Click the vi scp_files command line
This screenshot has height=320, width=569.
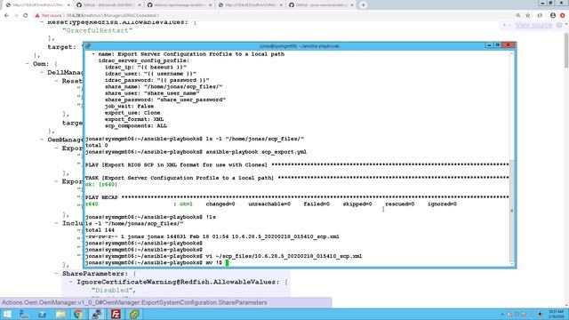pyautogui.click(x=223, y=256)
